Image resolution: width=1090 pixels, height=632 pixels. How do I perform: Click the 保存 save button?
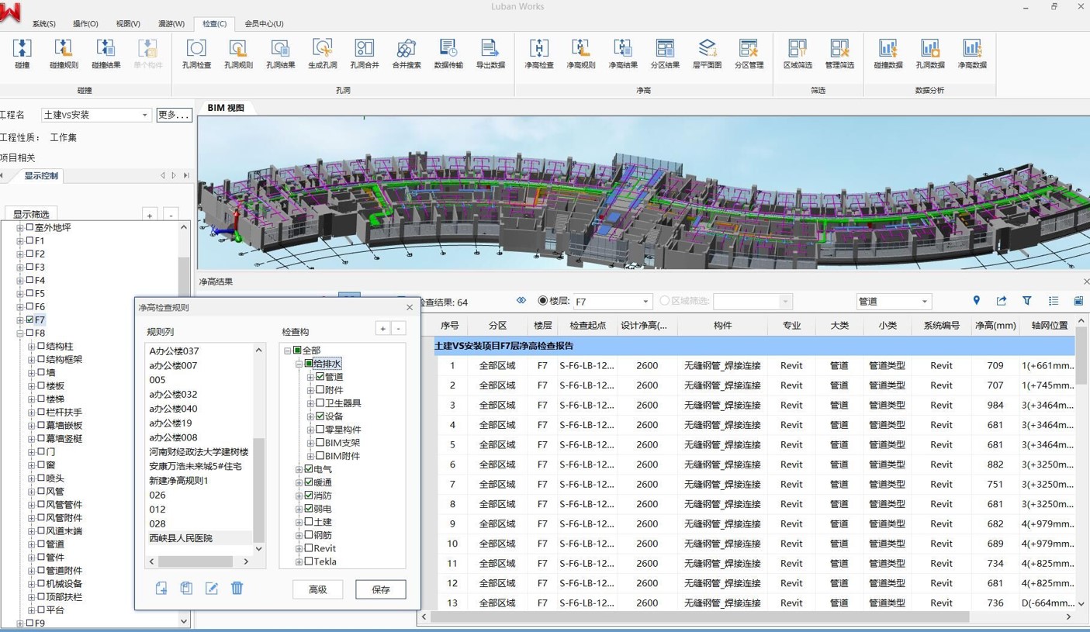pos(381,589)
